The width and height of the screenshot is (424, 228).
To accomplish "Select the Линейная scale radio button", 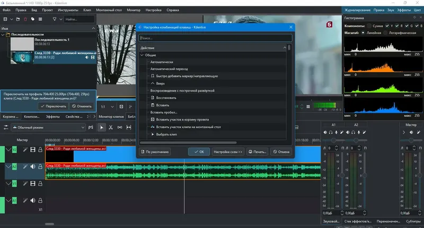I will click(364, 32).
